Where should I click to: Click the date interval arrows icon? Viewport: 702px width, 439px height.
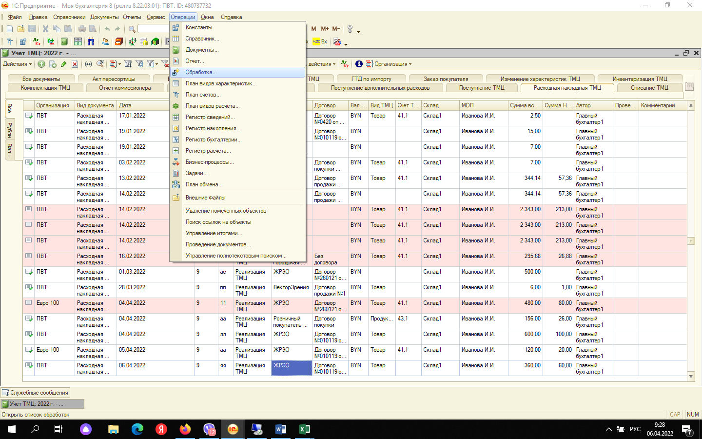point(88,64)
